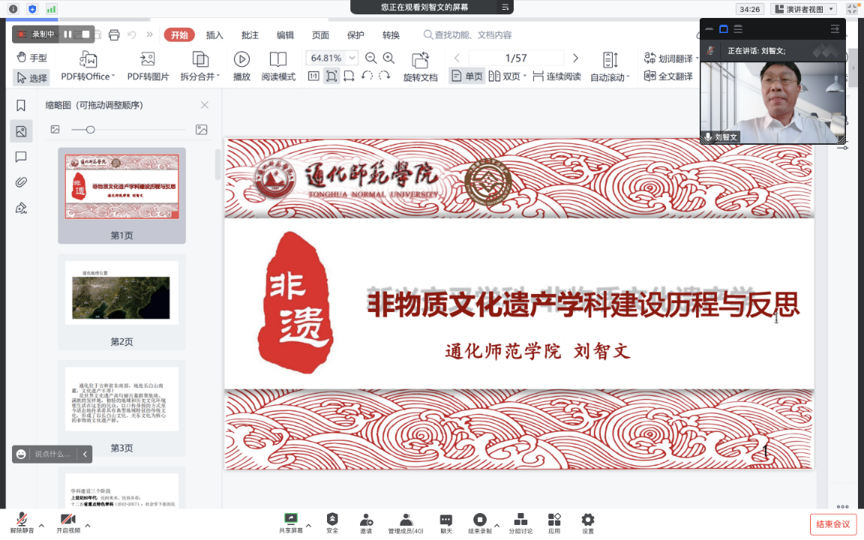Viewport: 864px width, 540px height.
Task: Click 共享屏幕 share screen button
Action: [291, 523]
